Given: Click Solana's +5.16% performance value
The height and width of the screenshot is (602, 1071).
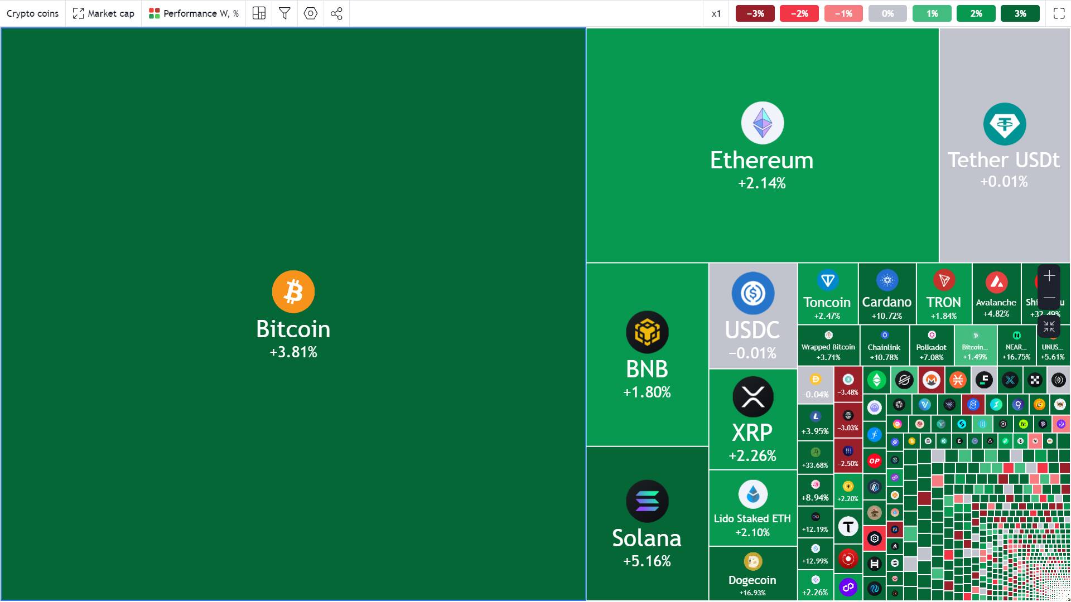Looking at the screenshot, I should [x=647, y=561].
